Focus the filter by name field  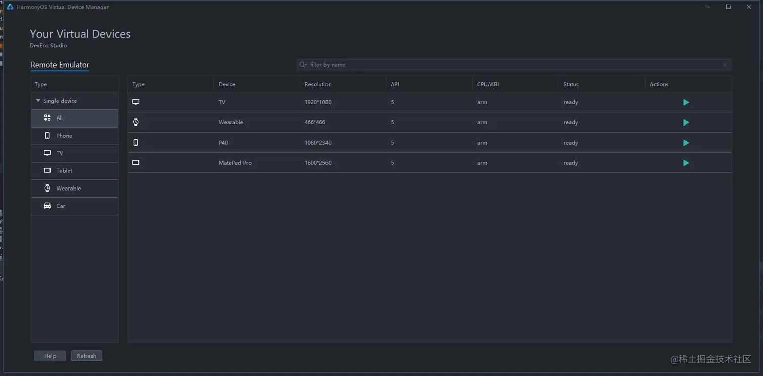pyautogui.click(x=514, y=65)
